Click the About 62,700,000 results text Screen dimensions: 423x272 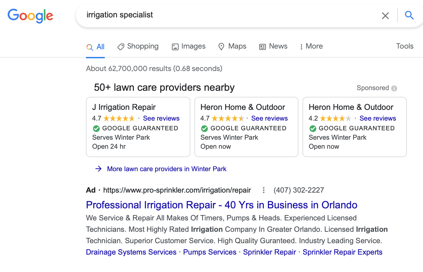[154, 69]
